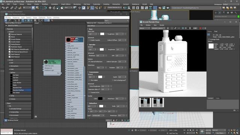
Task: Select the Link tool icon
Action: click(12, 8)
